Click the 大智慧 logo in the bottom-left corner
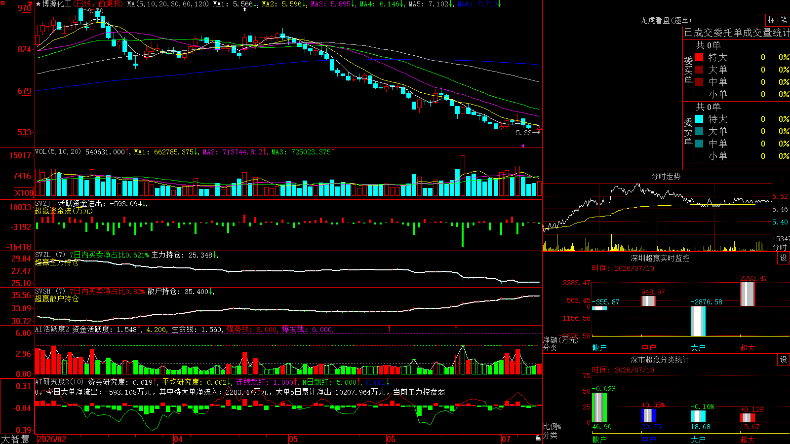 (x=15, y=439)
